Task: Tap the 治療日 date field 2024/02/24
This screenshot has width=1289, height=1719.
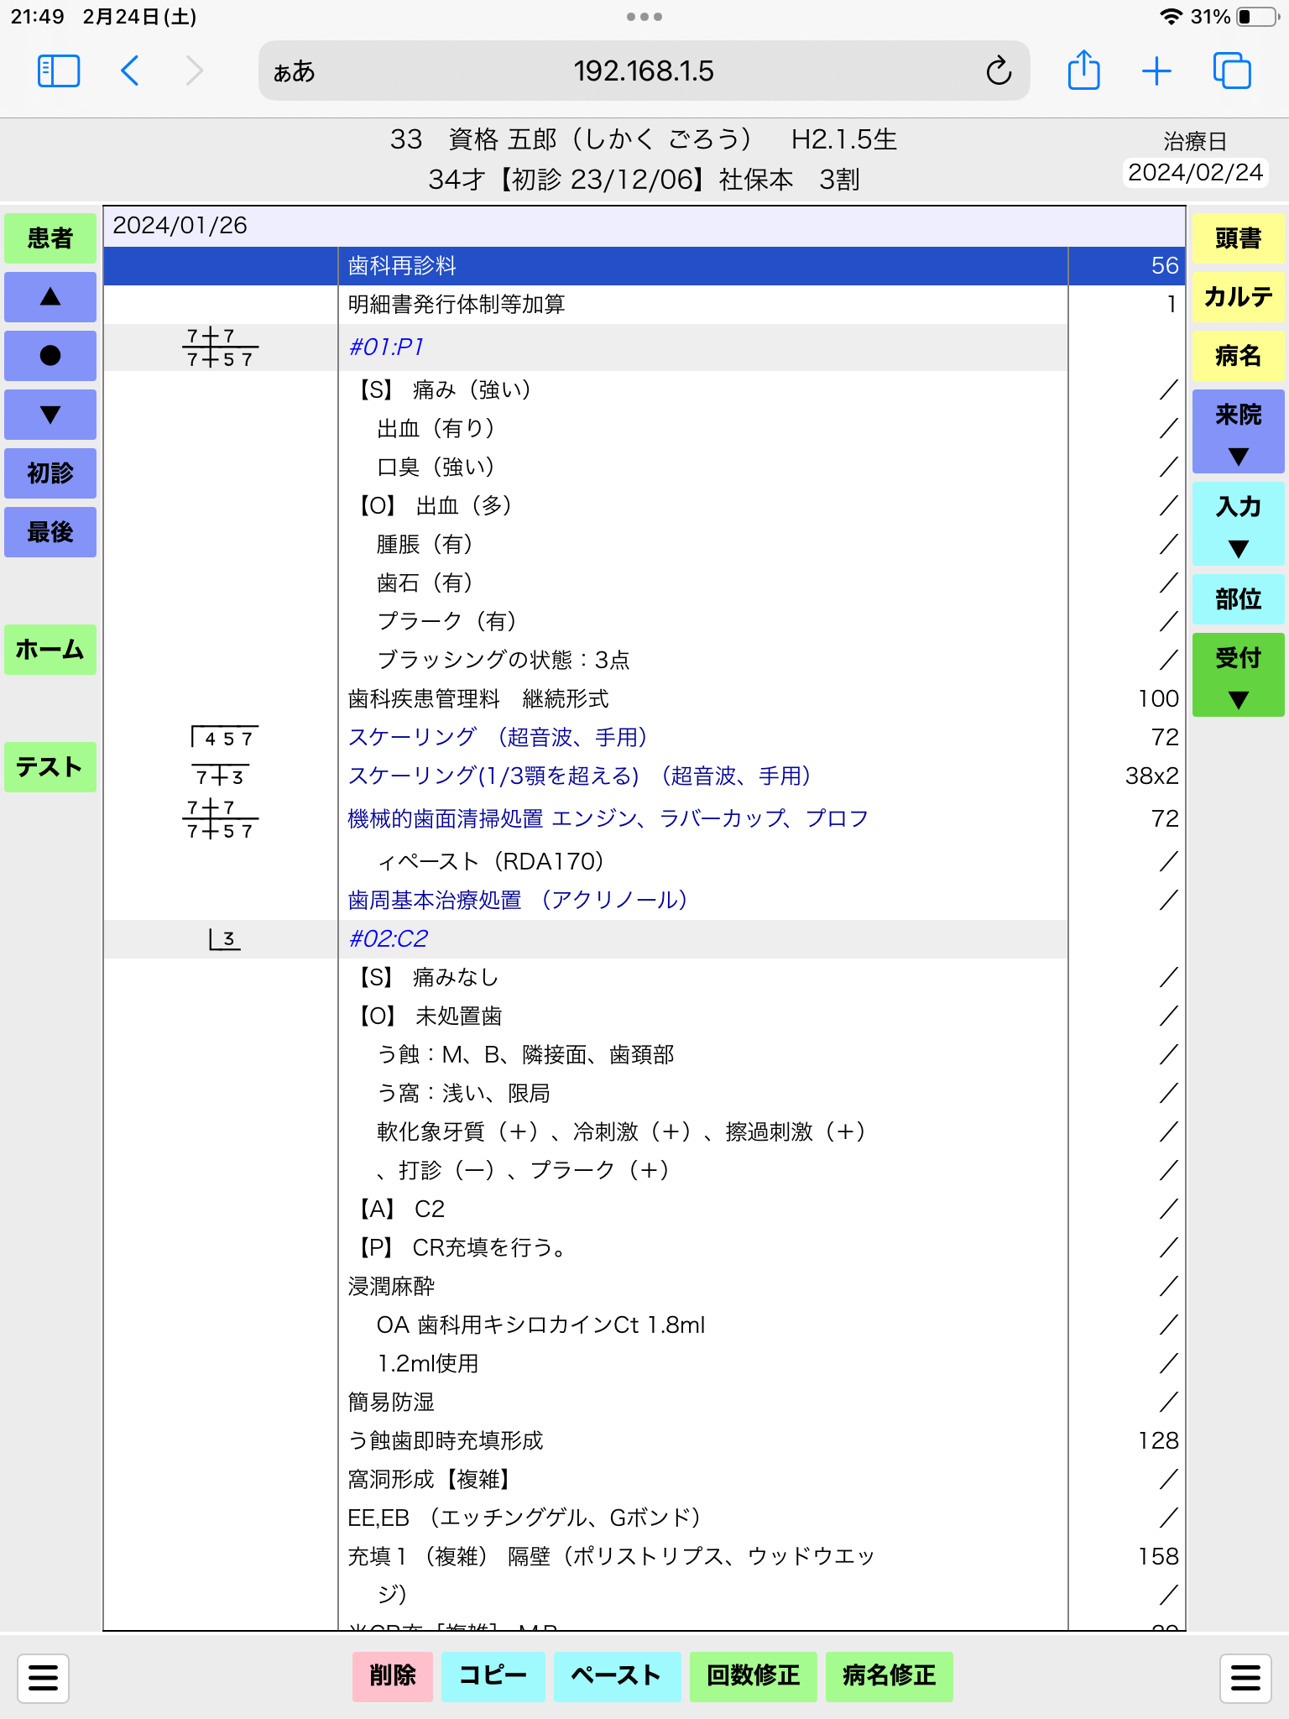Action: (1194, 173)
